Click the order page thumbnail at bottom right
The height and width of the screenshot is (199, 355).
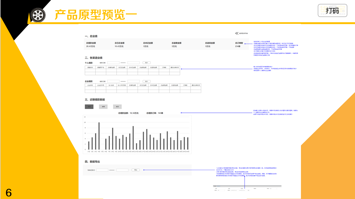(247, 188)
